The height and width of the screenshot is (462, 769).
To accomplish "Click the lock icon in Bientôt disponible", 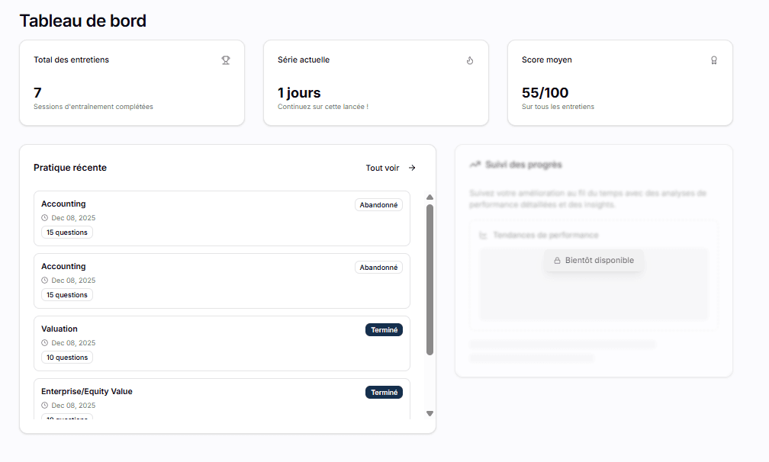I will (x=557, y=260).
